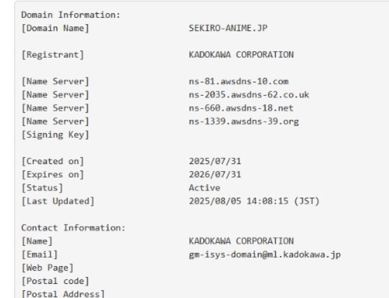The height and width of the screenshot is (298, 389).
Task: Click the [Web Page] label
Action: pos(47,268)
